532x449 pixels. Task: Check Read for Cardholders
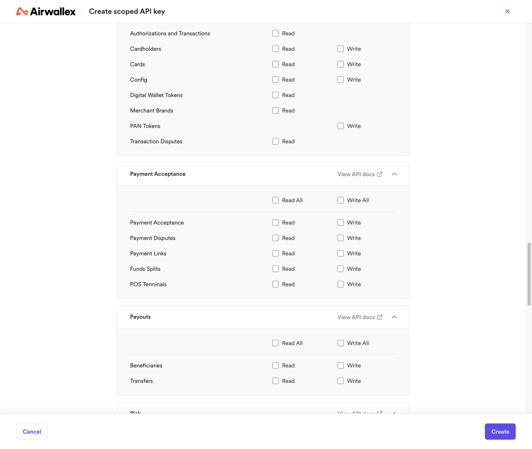276,49
